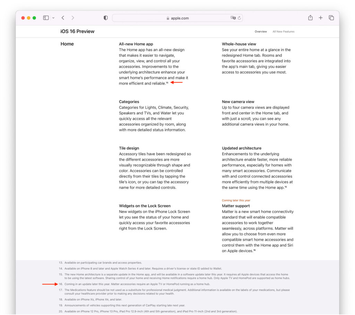Click the iOS 16 Preview heading
This screenshot has height=315, width=355.
pos(77,31)
